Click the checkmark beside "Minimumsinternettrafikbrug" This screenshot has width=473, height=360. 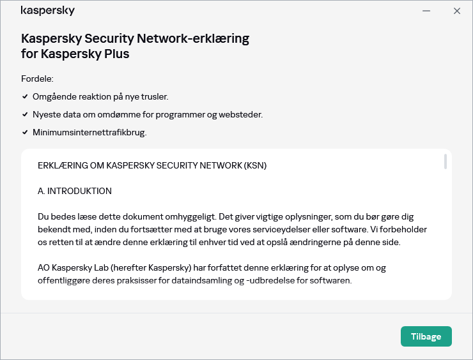[x=25, y=132]
